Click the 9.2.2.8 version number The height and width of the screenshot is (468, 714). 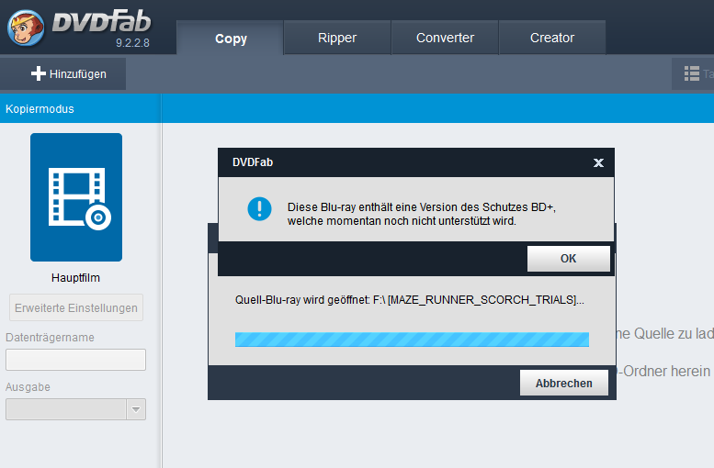click(x=132, y=43)
